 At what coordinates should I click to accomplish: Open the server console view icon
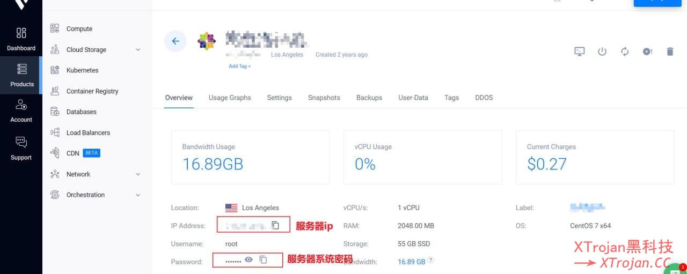pyautogui.click(x=580, y=51)
